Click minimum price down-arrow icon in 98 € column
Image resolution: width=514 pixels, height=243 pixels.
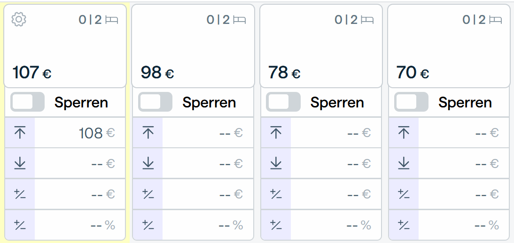148,163
